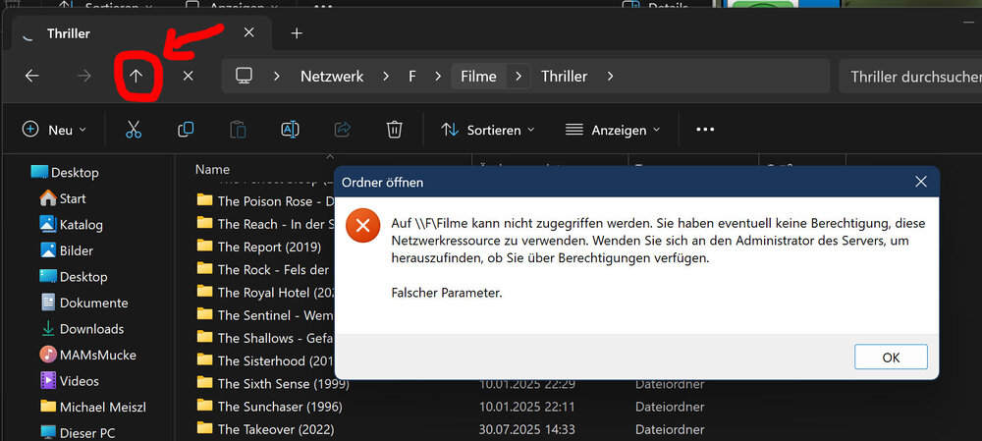Expand chevron after the computer icon

(276, 77)
